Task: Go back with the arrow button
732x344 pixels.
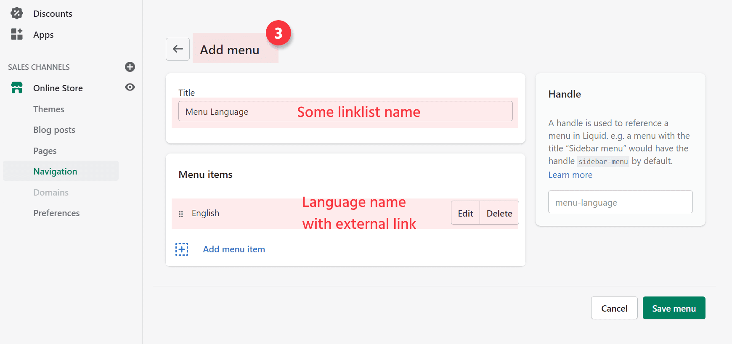Action: [178, 49]
